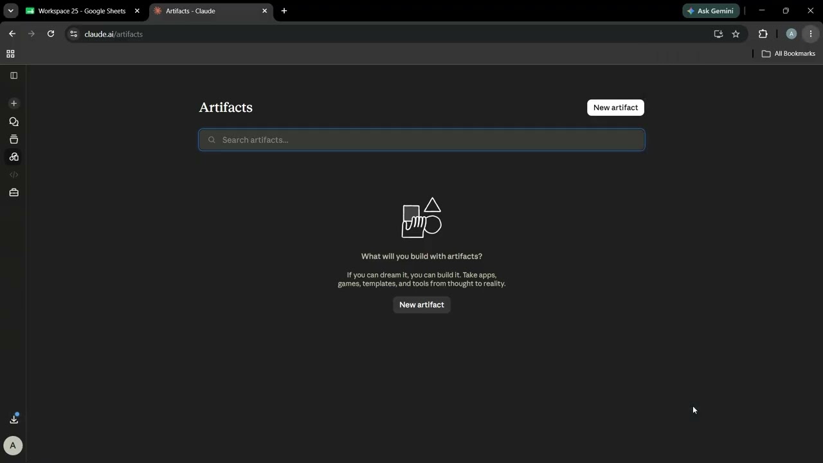Viewport: 823px width, 463px height.
Task: Open the Chrome profile avatar
Action: tap(791, 34)
